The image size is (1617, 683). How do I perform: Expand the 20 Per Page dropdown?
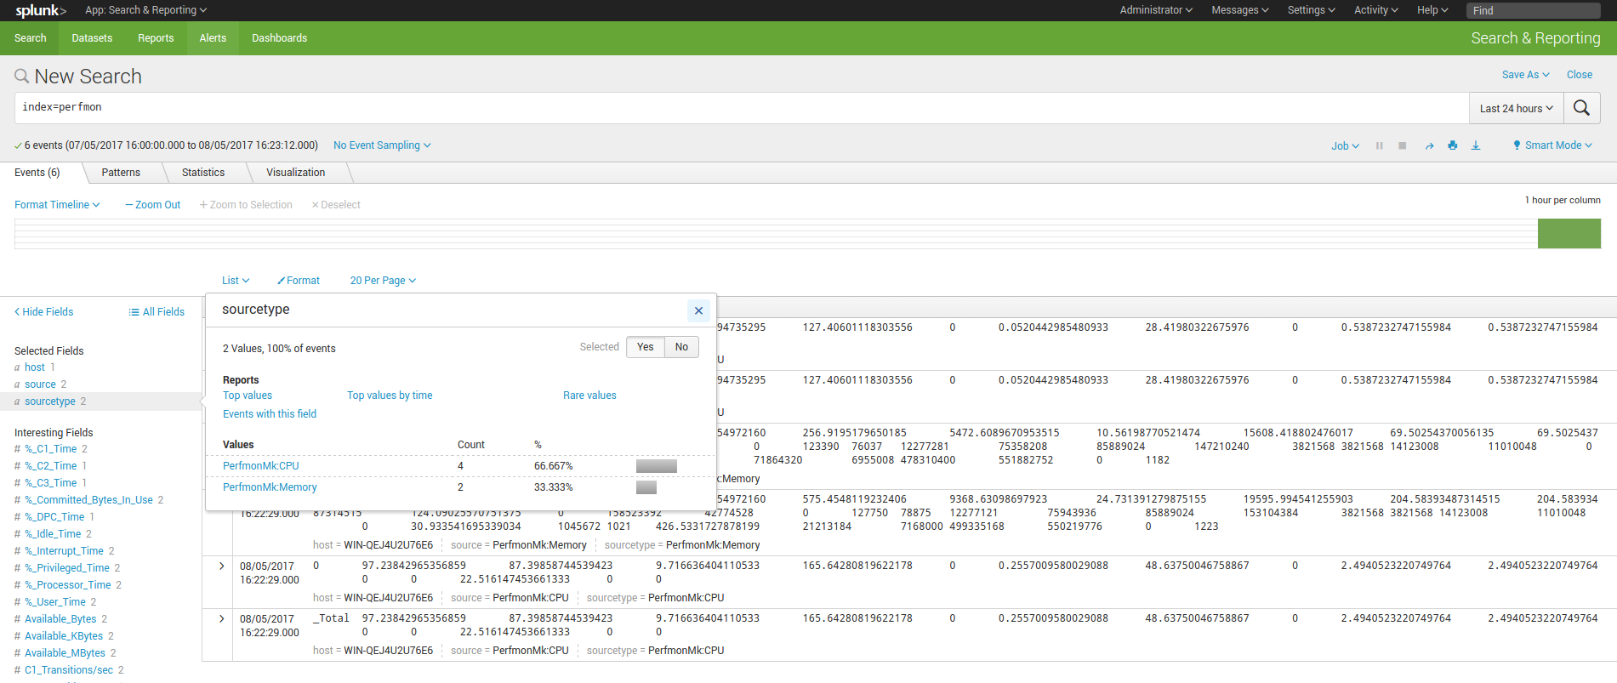383,281
